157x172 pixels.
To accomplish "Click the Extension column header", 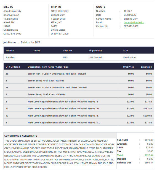I will point(146,67).
